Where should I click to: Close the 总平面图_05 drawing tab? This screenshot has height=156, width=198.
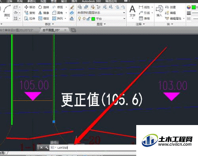click(65, 30)
